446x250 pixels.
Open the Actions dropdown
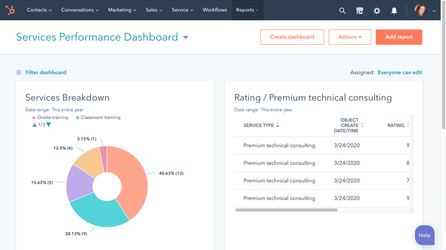click(x=350, y=37)
